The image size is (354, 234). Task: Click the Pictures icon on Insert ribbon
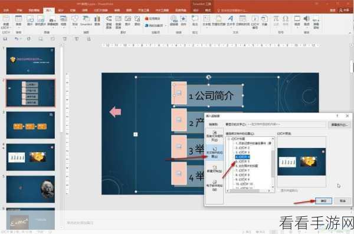(x=30, y=19)
